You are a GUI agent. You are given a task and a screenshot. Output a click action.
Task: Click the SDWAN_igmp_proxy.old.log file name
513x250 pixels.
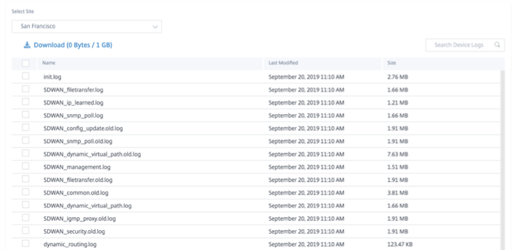(x=79, y=219)
